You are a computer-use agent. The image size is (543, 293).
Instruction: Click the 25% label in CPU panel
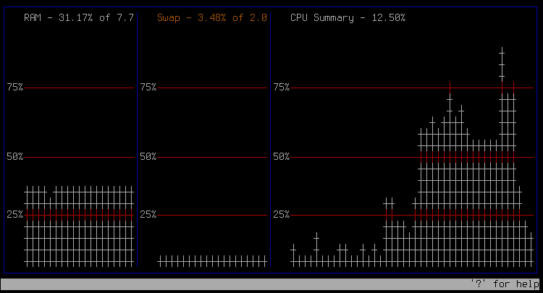click(281, 215)
